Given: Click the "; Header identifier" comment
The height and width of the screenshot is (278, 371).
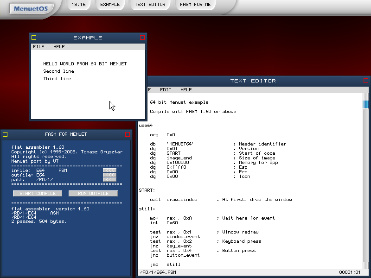Looking at the screenshot, I should point(260,144).
